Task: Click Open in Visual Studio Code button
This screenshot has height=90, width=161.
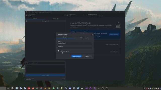Action: click(112, 44)
